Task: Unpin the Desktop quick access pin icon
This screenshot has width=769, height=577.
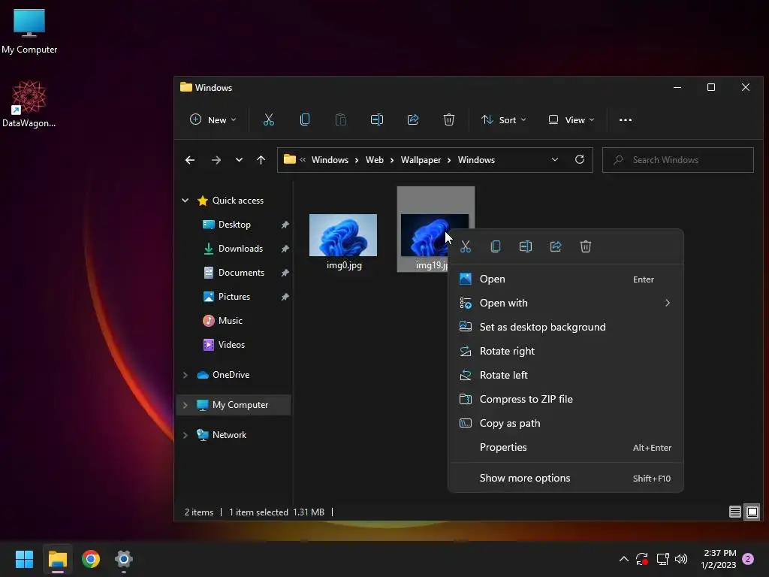Action: pos(285,224)
